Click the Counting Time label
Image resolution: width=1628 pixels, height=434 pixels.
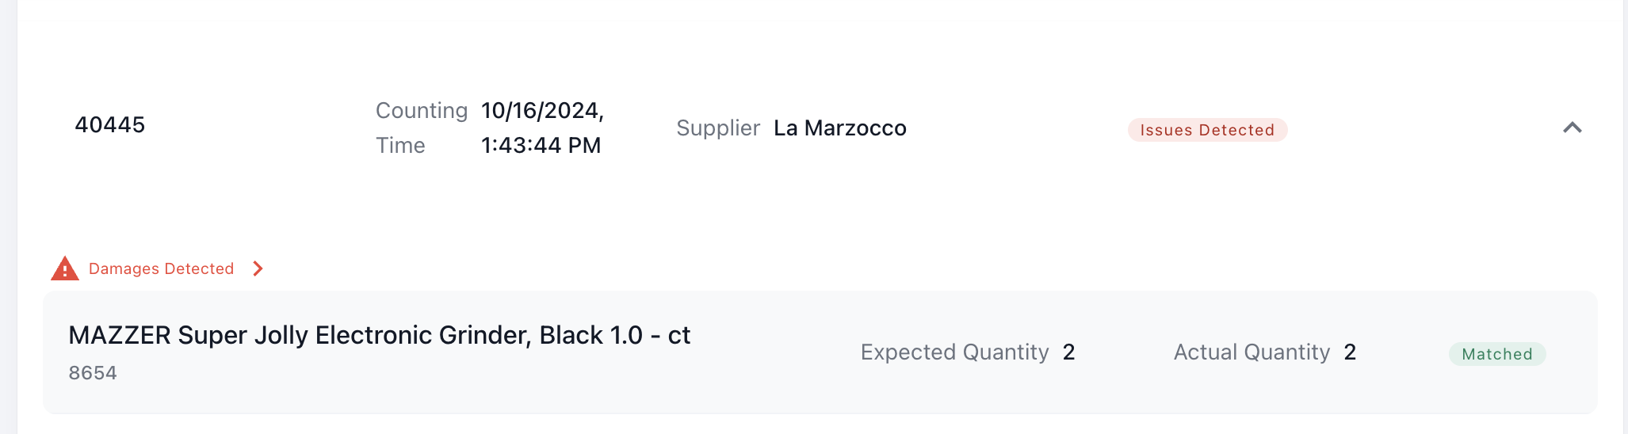click(421, 128)
